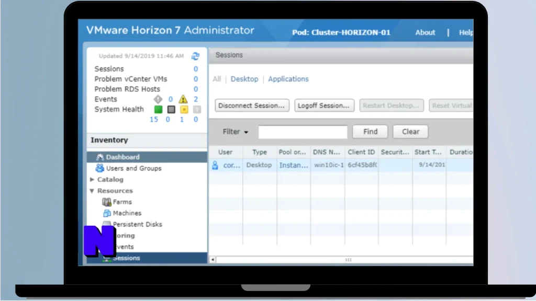Image resolution: width=536 pixels, height=301 pixels.
Task: Click into the filter text field
Action: tap(303, 132)
